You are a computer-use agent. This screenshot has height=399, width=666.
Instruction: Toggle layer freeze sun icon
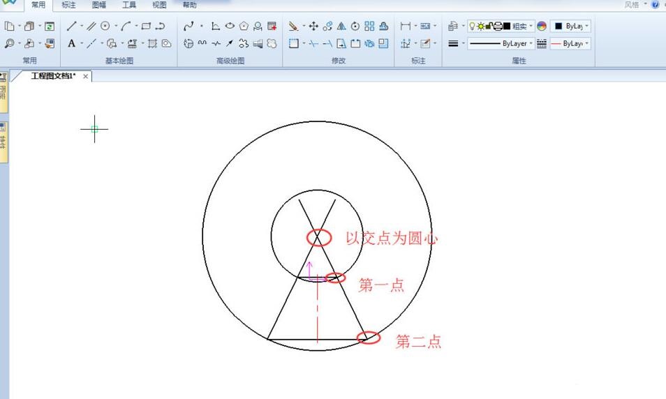point(480,26)
